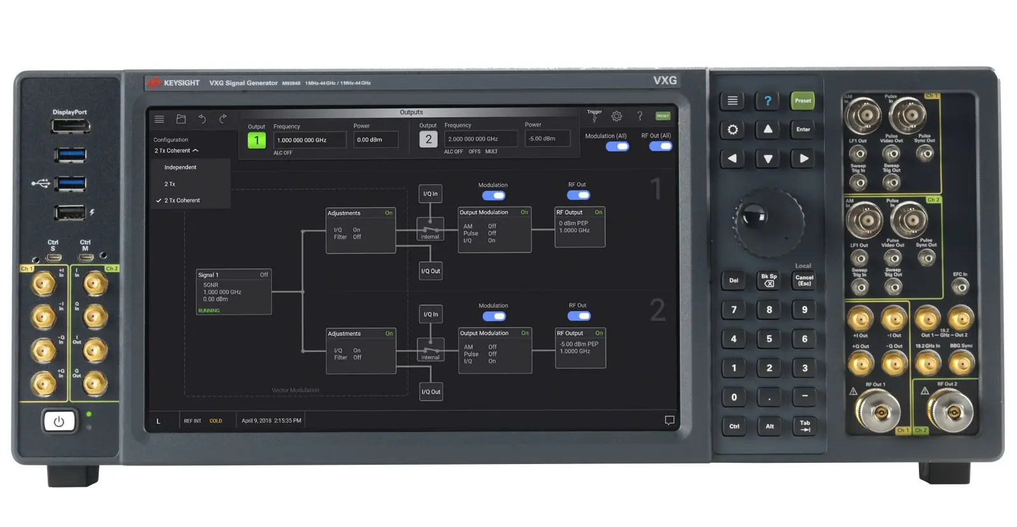
Task: Push the right arrow navigation key
Action: pos(804,158)
